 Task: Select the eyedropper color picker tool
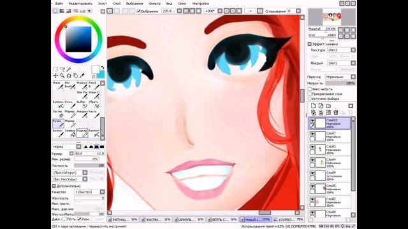[x=82, y=76]
